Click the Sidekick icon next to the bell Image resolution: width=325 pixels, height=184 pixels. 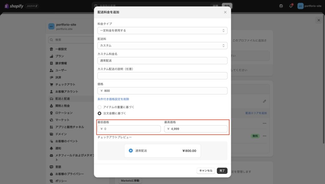tap(281, 6)
